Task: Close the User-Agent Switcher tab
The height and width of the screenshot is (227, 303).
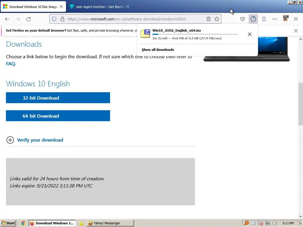Action: coord(128,7)
